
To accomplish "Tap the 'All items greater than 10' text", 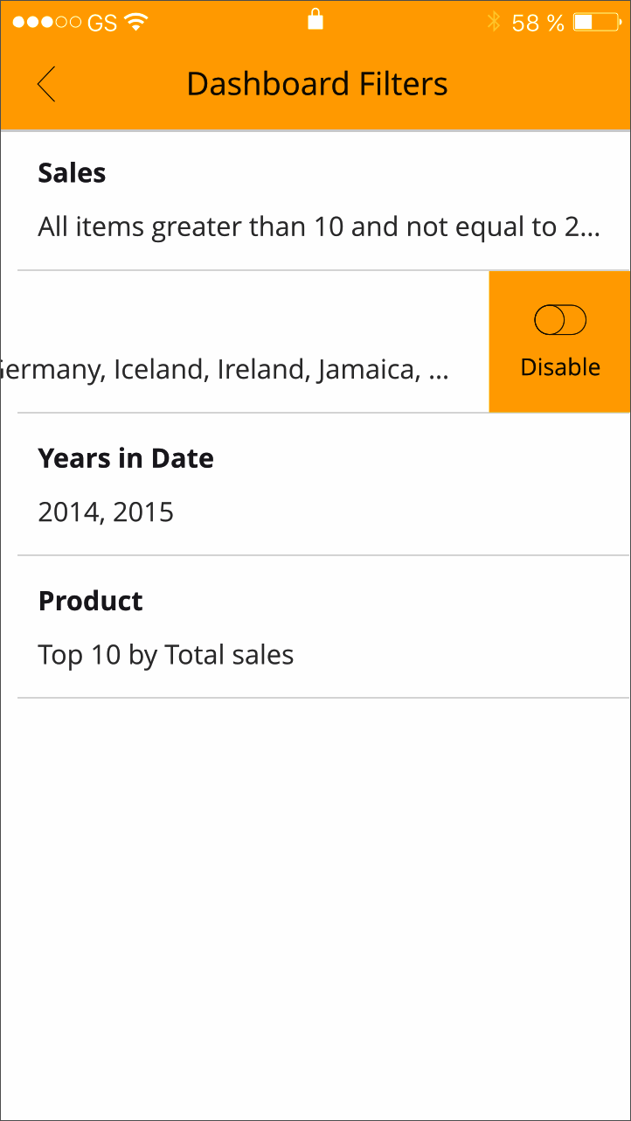I will pyautogui.click(x=318, y=227).
